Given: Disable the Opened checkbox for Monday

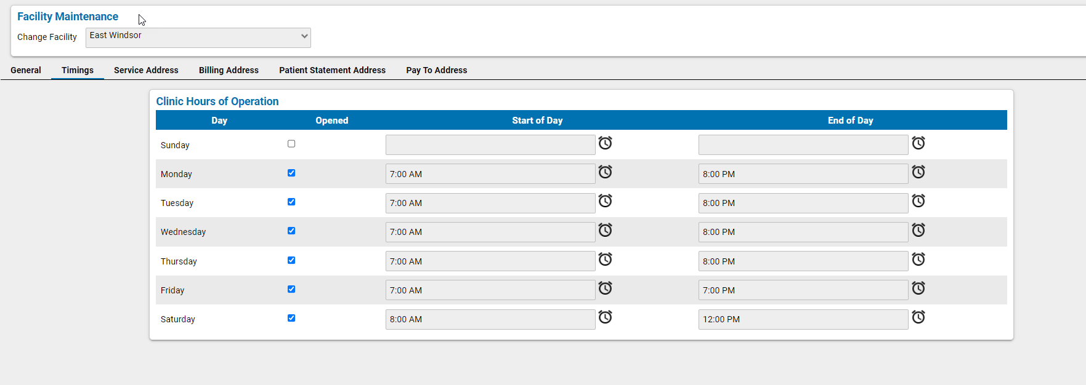Looking at the screenshot, I should (x=291, y=173).
